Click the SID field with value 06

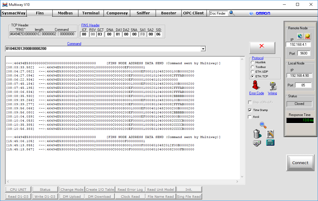(x=158, y=34)
